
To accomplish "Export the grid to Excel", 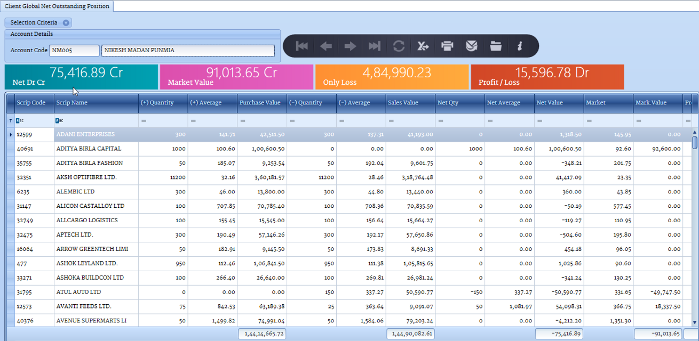I will click(x=423, y=46).
